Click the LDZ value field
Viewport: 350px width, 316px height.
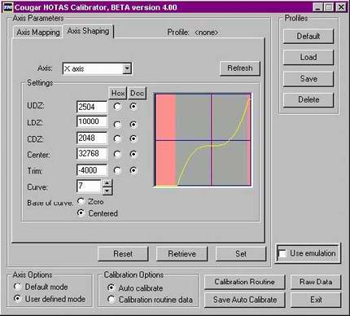tap(92, 121)
